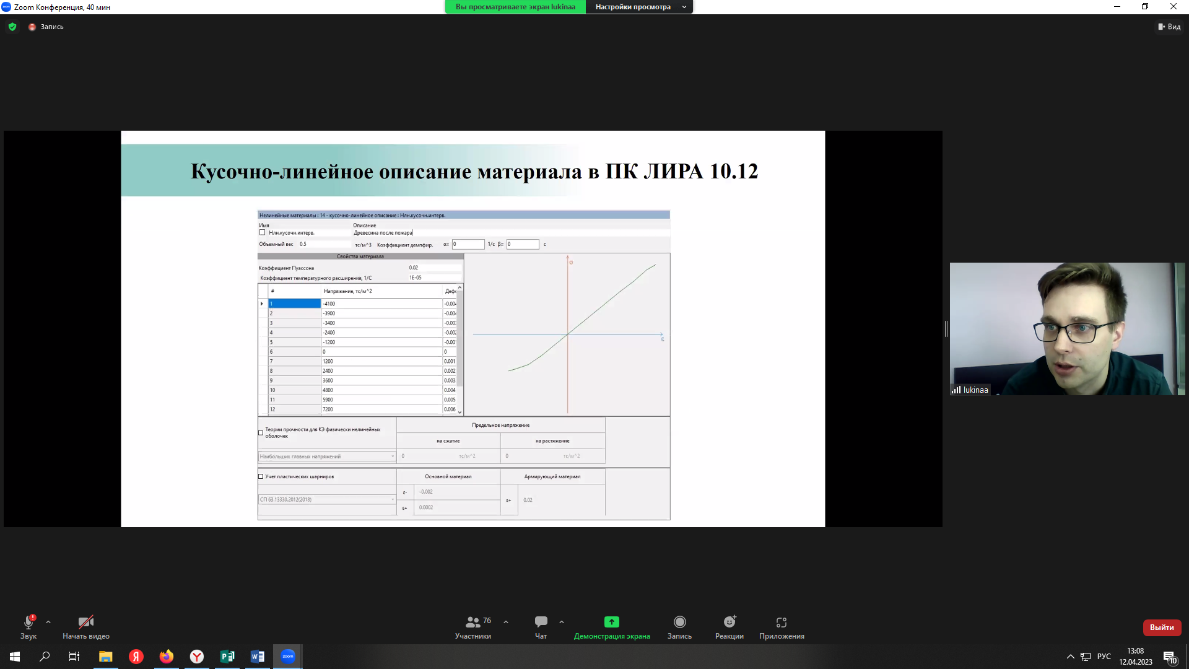Click the red Выйти button
Image resolution: width=1189 pixels, height=669 pixels.
click(1162, 627)
